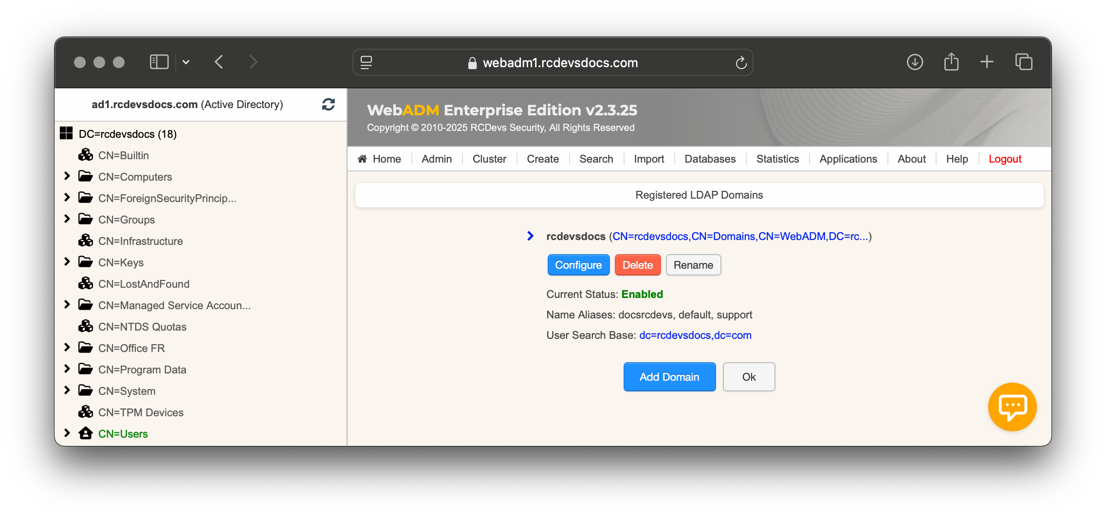The image size is (1106, 518).
Task: Reload the page from the address bar
Action: (x=741, y=63)
